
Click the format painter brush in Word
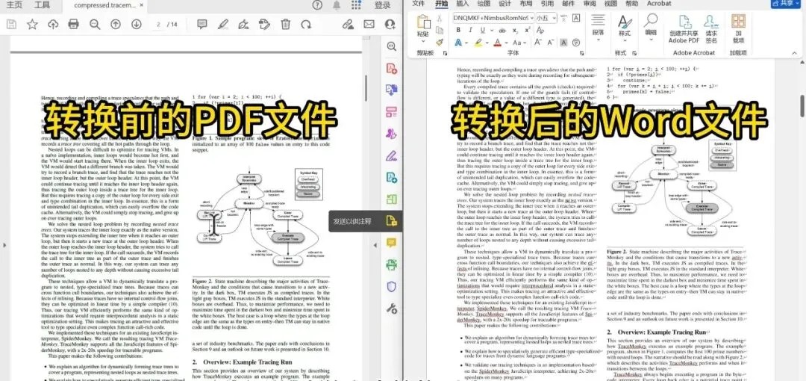click(440, 43)
